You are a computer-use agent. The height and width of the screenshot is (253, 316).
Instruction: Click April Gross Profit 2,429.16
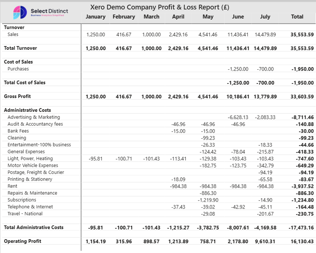click(178, 97)
